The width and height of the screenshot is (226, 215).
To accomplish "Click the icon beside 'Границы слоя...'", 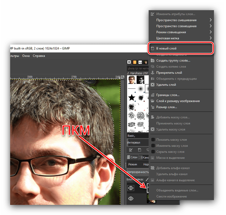I will 153,95.
